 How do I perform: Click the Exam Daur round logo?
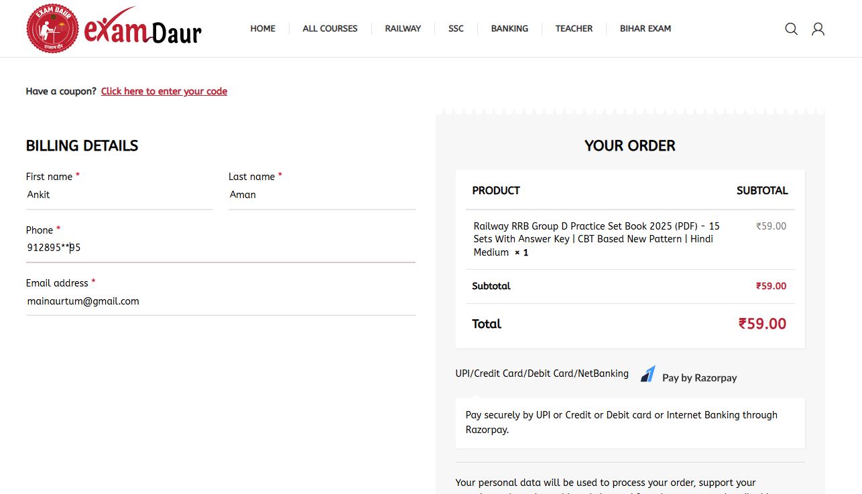[x=52, y=29]
